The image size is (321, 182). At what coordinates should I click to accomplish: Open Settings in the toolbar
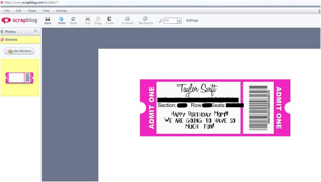[192, 20]
